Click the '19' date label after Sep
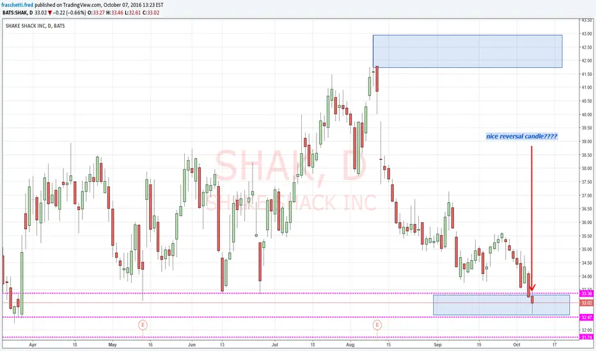This screenshot has width=596, height=351. pyautogui.click(x=479, y=345)
